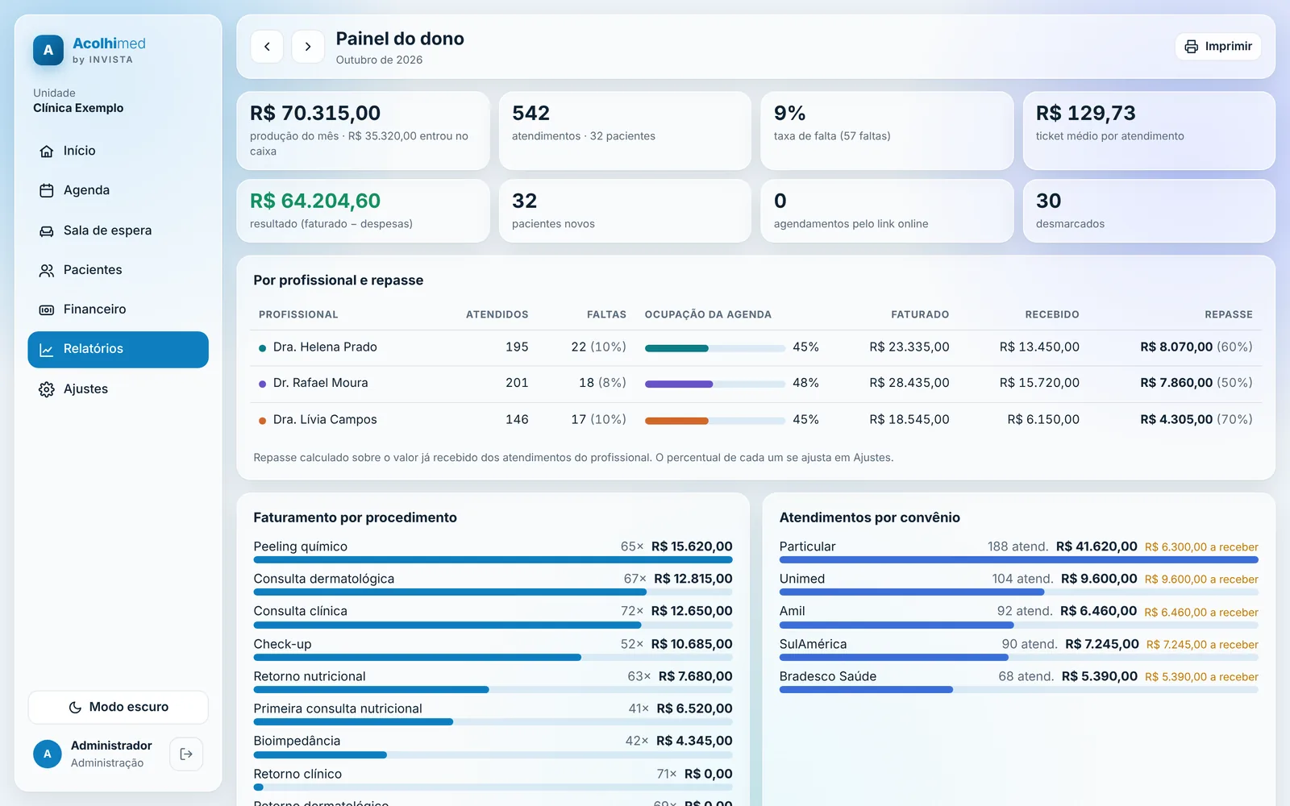
Task: Click the Administrador avatar circle
Action: (48, 754)
